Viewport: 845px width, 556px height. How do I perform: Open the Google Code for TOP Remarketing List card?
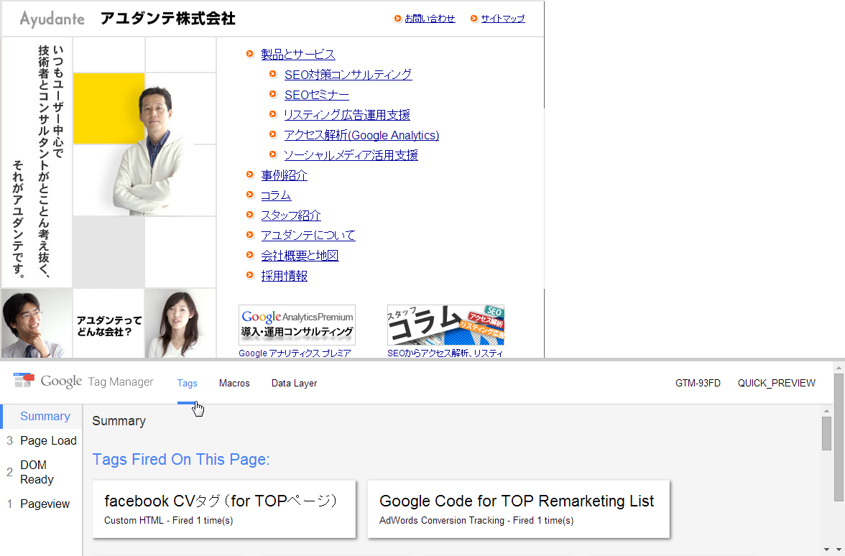coord(519,509)
